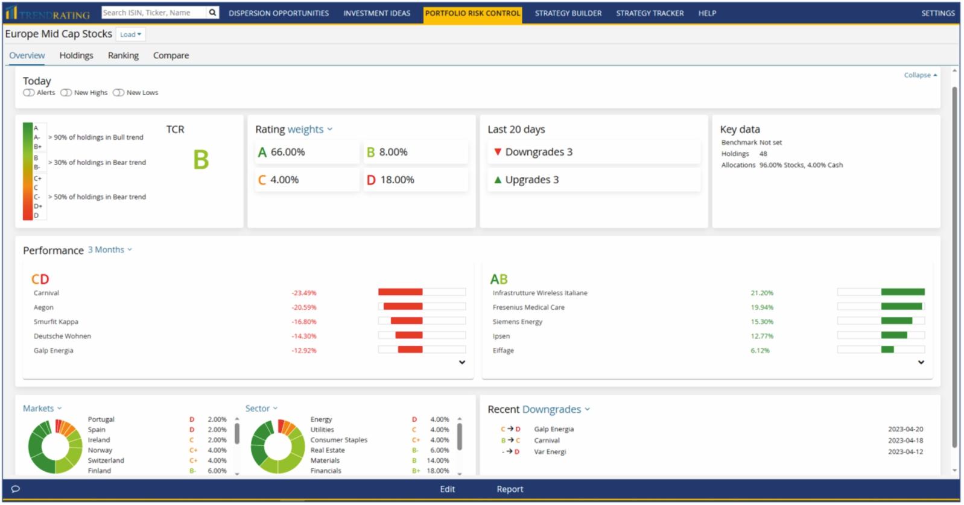This screenshot has width=964, height=505.
Task: Collapse the Today section
Action: (x=921, y=75)
